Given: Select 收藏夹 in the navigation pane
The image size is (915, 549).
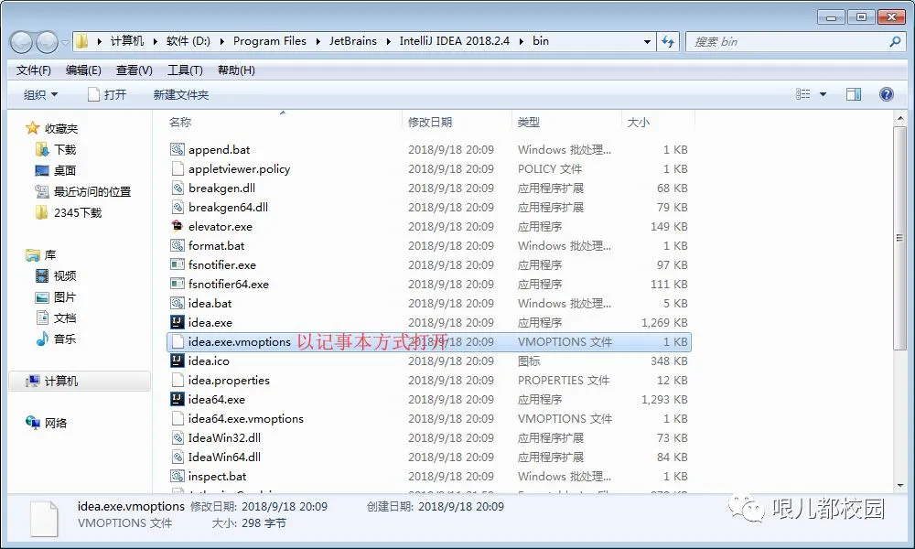Looking at the screenshot, I should coord(52,128).
